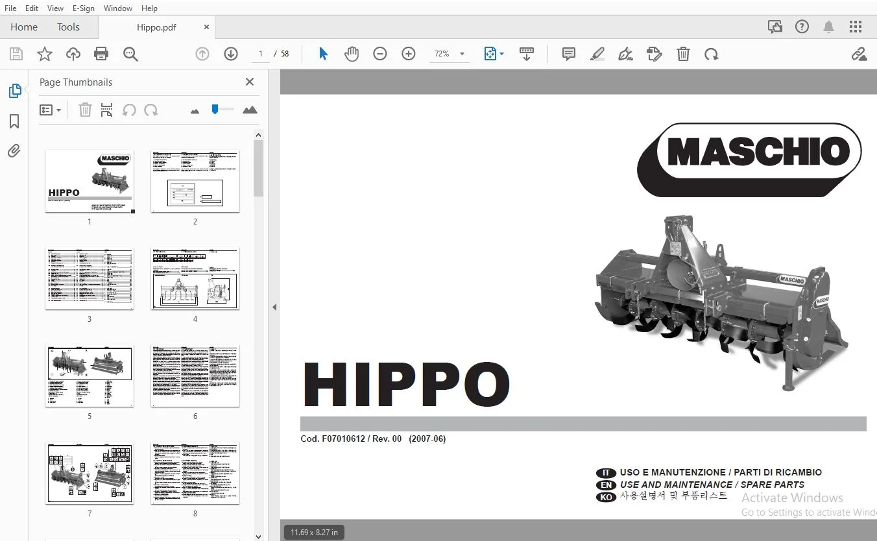Activate the selection arrow tool
The width and height of the screenshot is (877, 541).
point(323,54)
